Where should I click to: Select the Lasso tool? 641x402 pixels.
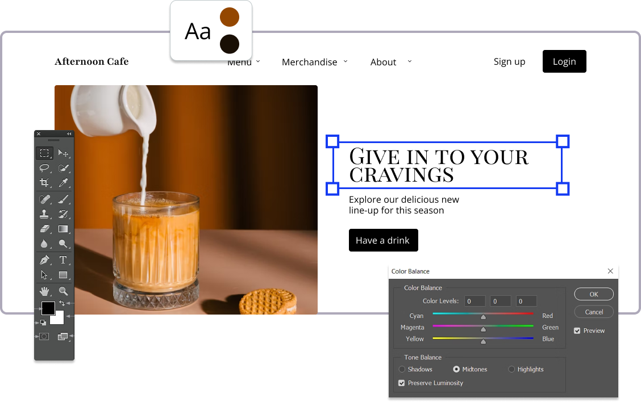tap(44, 168)
